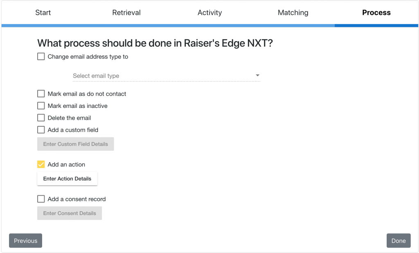Check the Mark email as inactive option
Screen dimensions: 419x253
click(41, 105)
